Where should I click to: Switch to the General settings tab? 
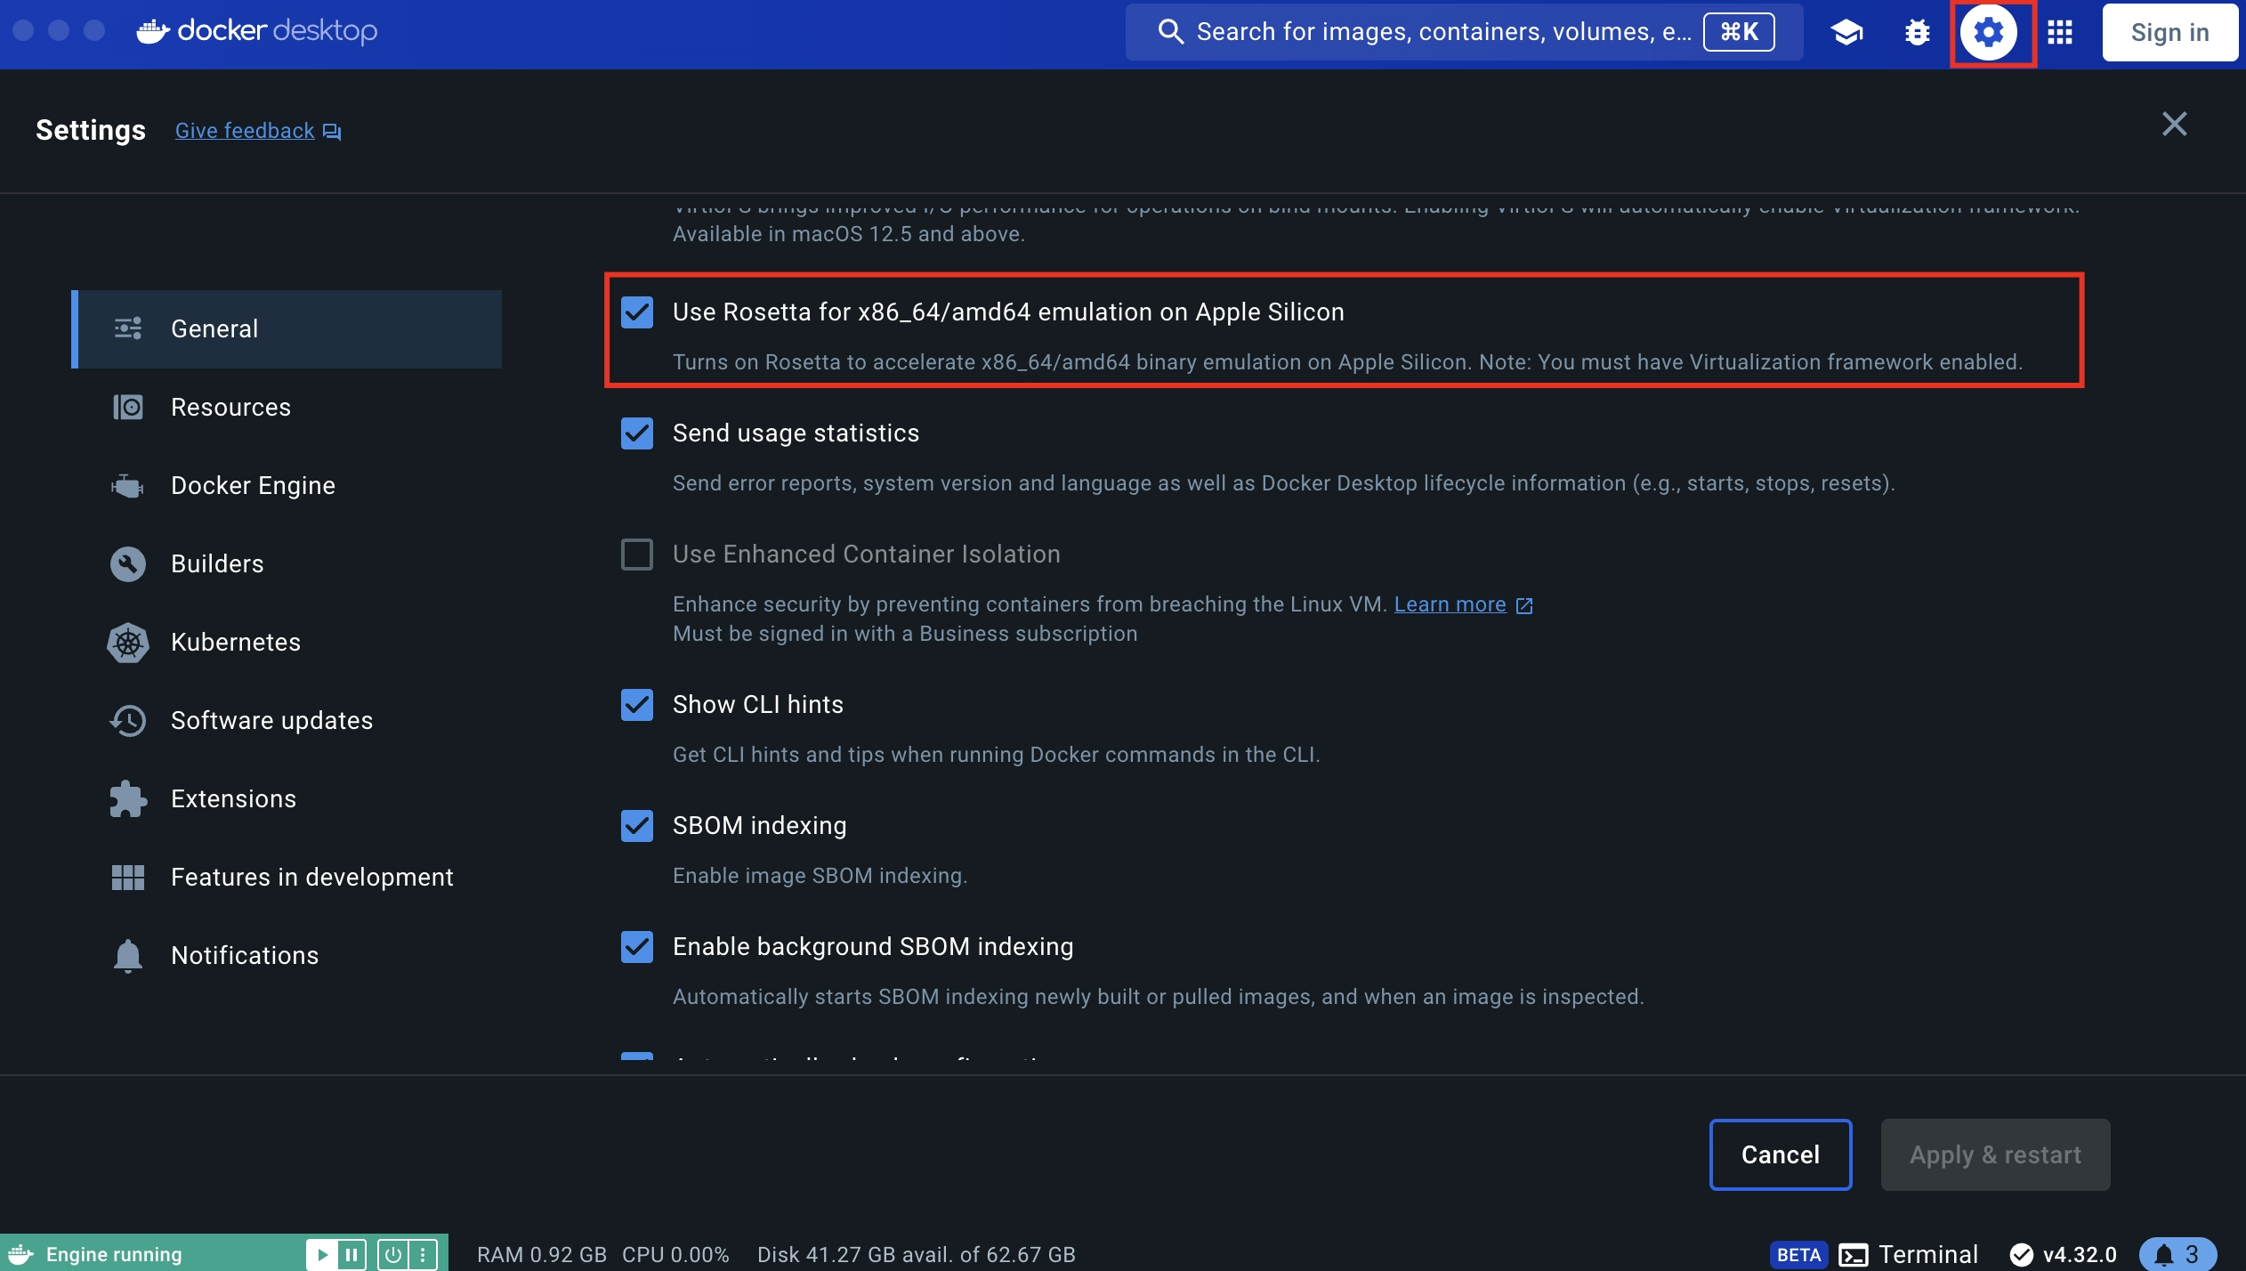point(214,328)
